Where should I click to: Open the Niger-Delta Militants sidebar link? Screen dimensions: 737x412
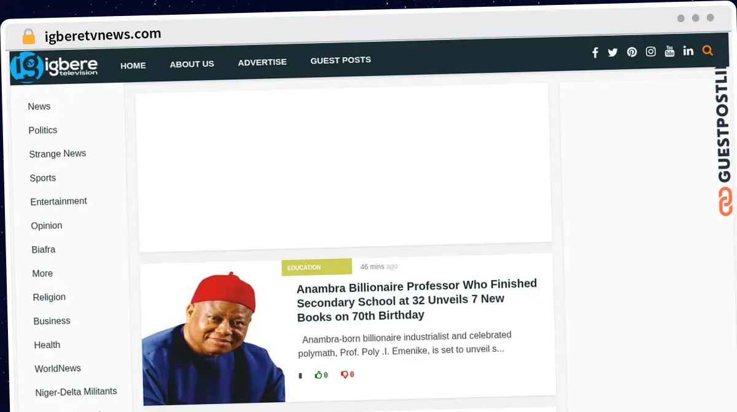tap(76, 392)
